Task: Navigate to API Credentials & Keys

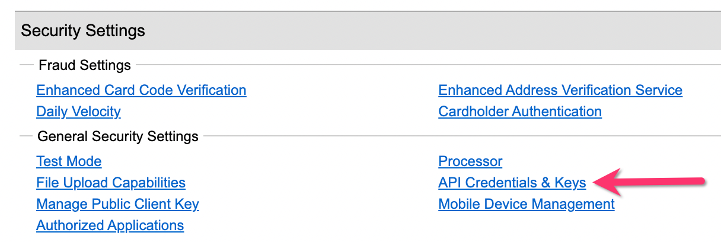Action: pyautogui.click(x=512, y=183)
